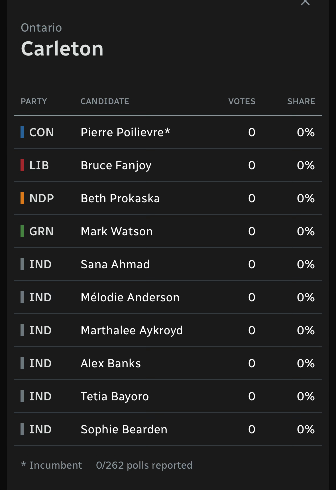Image resolution: width=336 pixels, height=490 pixels.
Task: Open Mark Watson's candidate row
Action: click(x=117, y=231)
